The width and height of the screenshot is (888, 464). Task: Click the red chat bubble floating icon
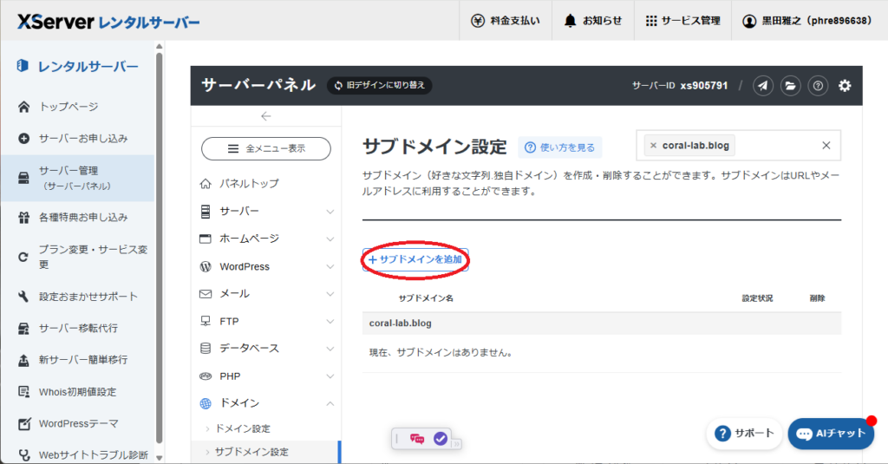tap(417, 439)
